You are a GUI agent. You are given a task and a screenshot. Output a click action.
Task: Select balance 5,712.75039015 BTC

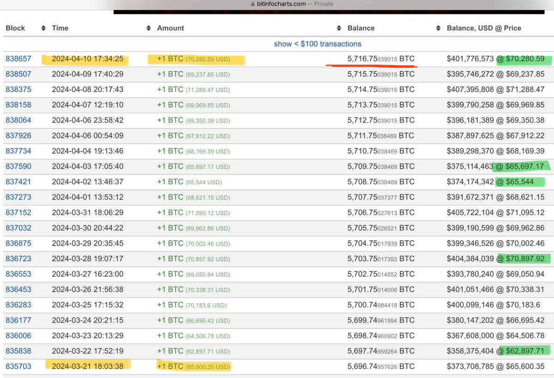(x=381, y=120)
